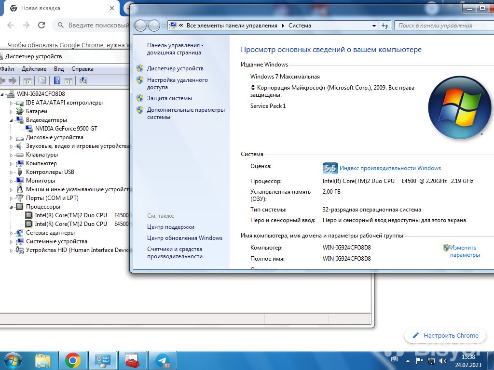Click the Поиск в панели управления field
The width and height of the screenshot is (494, 370).
(x=444, y=26)
